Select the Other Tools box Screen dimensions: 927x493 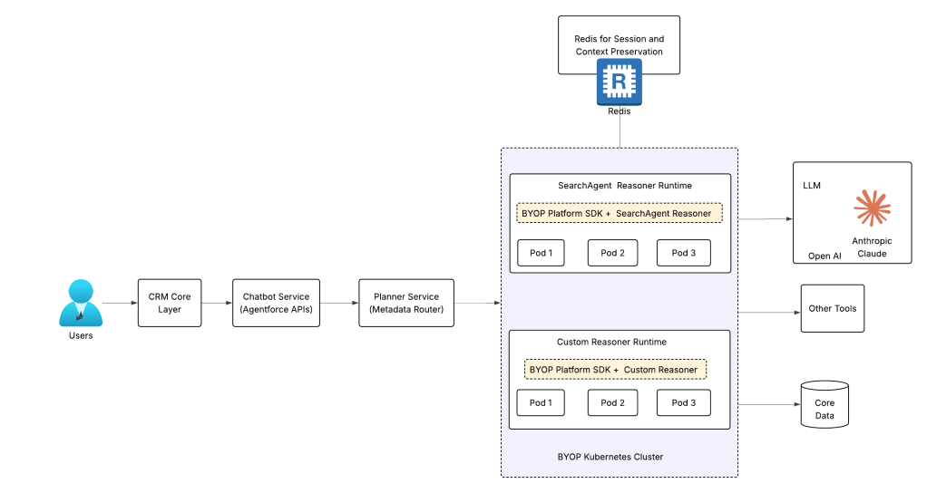[x=833, y=308]
